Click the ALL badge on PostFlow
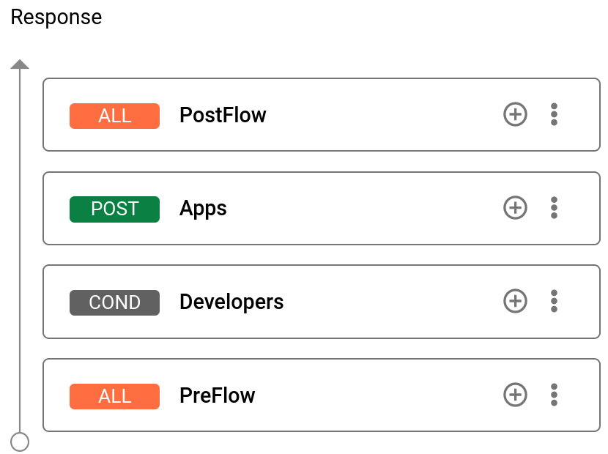 (114, 115)
